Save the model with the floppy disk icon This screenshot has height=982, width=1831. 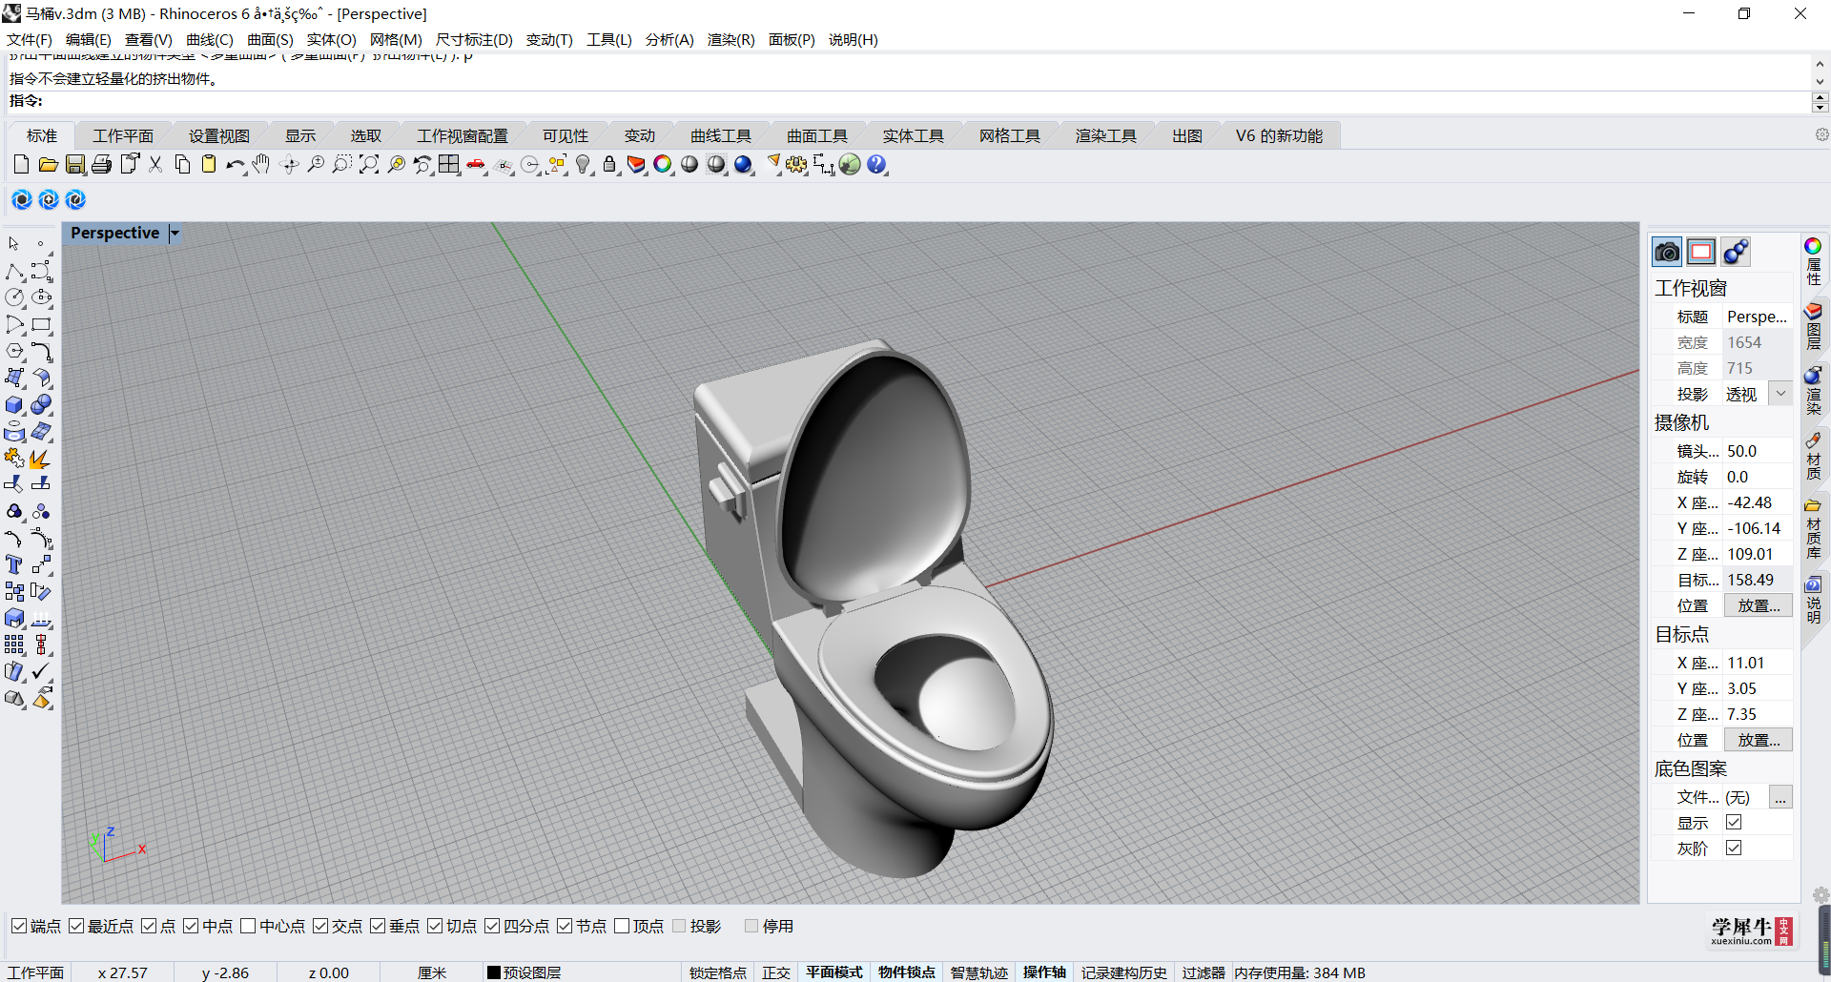[x=74, y=165]
